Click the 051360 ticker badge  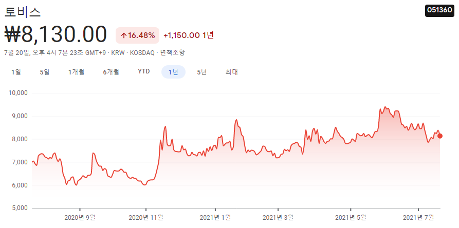coord(439,10)
